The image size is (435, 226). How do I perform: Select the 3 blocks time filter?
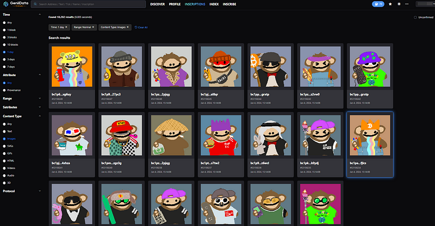click(x=4, y=37)
